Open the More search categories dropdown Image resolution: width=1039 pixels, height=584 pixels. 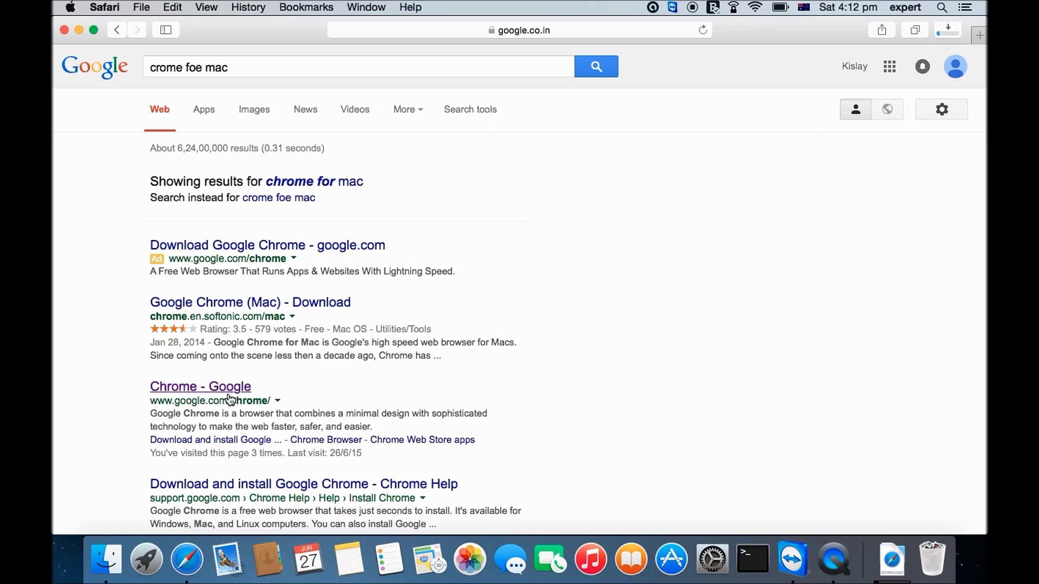[407, 109]
